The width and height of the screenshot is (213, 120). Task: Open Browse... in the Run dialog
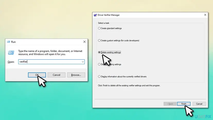(x=76, y=75)
